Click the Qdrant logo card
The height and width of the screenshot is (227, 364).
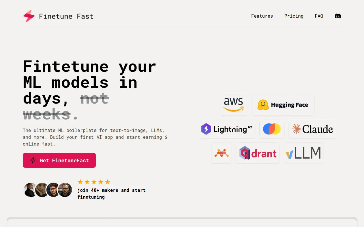[258, 153]
